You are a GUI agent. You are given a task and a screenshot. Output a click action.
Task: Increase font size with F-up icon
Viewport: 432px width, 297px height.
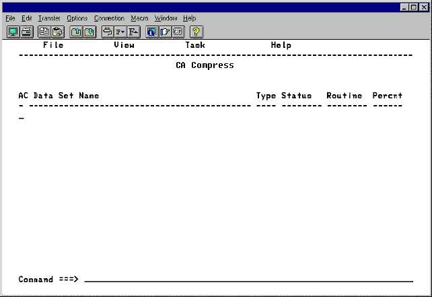[x=134, y=32]
